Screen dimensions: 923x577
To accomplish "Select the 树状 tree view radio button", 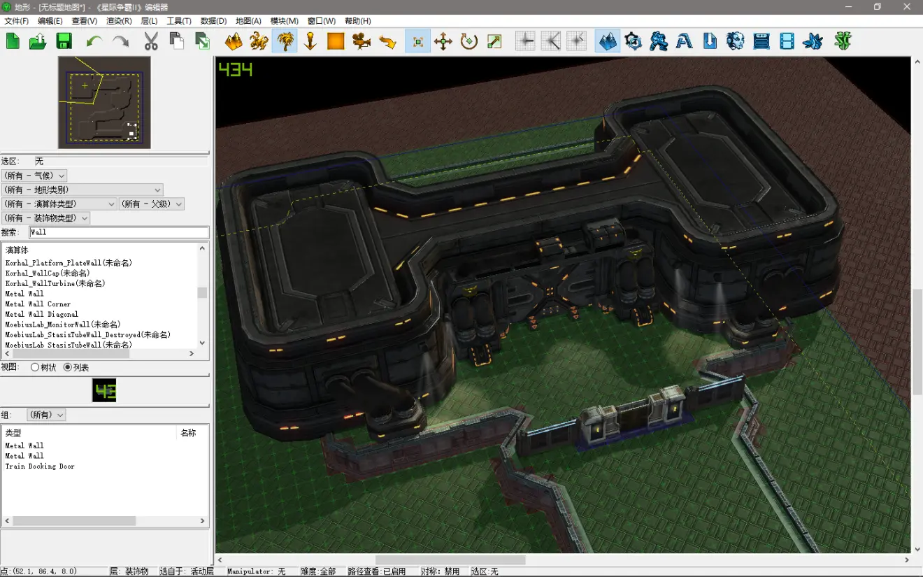I will [35, 367].
